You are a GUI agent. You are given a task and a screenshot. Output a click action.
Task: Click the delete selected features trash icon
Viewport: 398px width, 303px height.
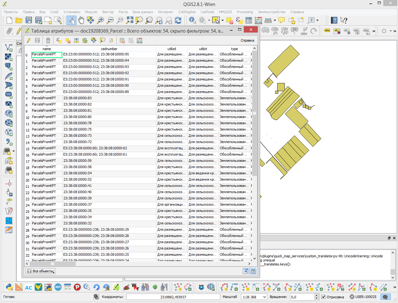(48, 40)
